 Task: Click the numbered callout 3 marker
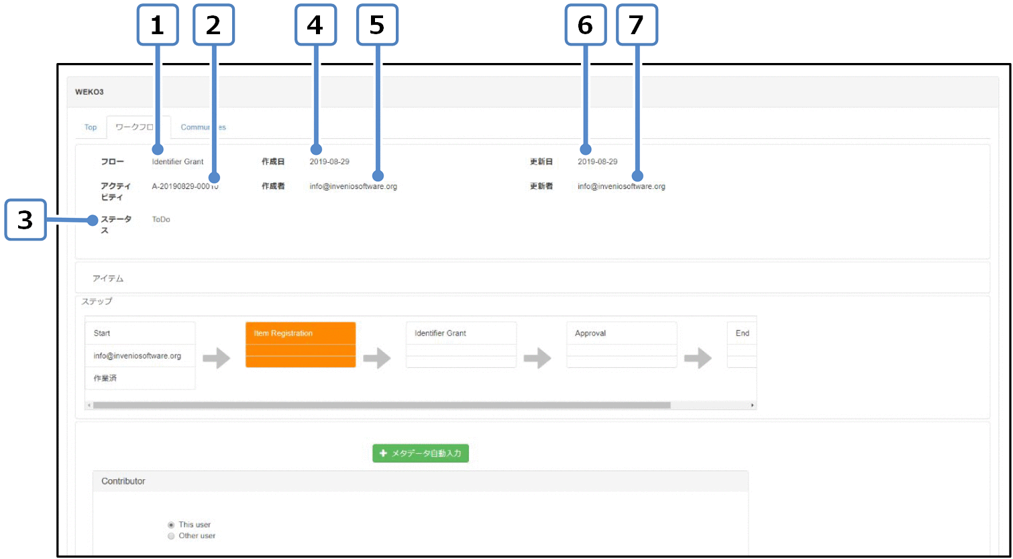point(25,219)
